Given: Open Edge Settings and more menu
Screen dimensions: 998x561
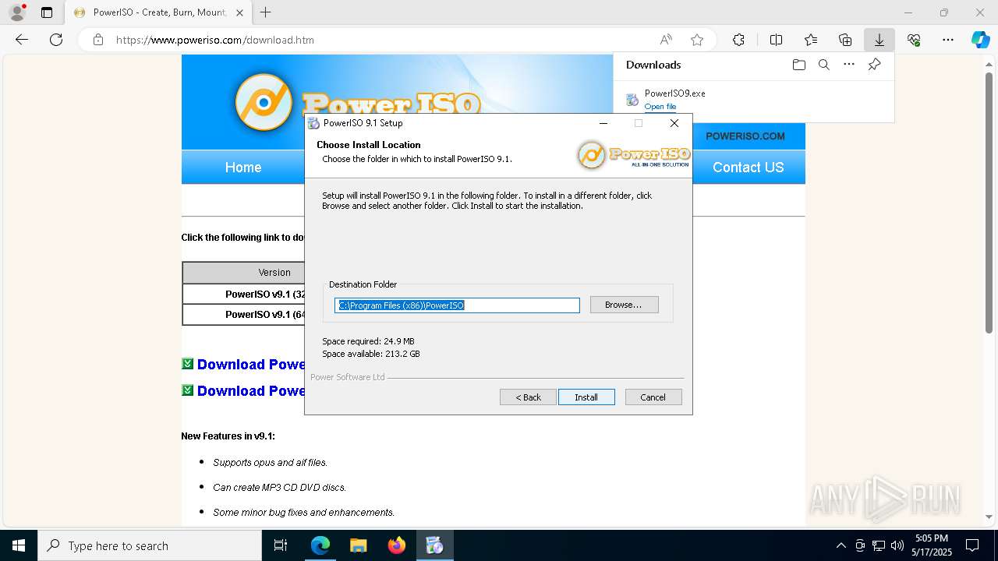Looking at the screenshot, I should point(948,40).
